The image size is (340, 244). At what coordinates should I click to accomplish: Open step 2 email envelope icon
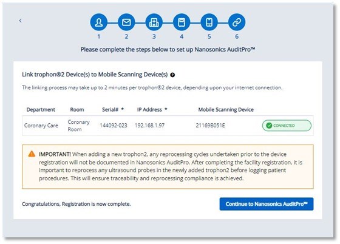[x=126, y=22]
